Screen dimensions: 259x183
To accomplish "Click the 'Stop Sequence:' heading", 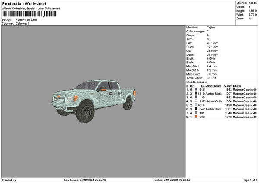I will coord(196,82).
